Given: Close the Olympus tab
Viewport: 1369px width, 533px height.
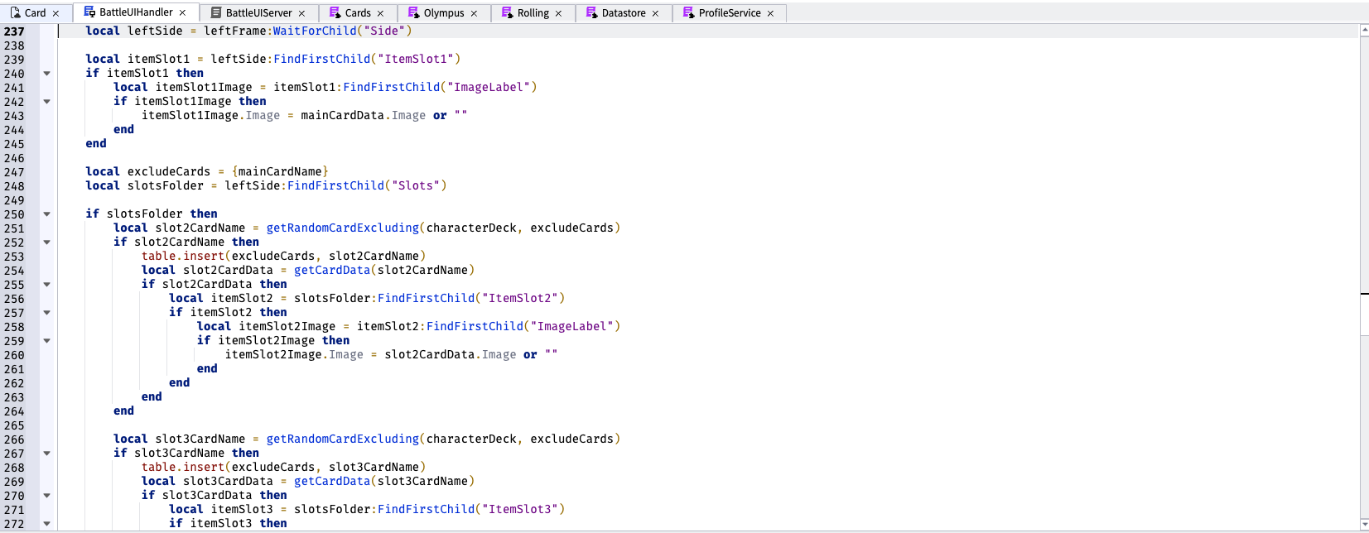Looking at the screenshot, I should pos(474,13).
